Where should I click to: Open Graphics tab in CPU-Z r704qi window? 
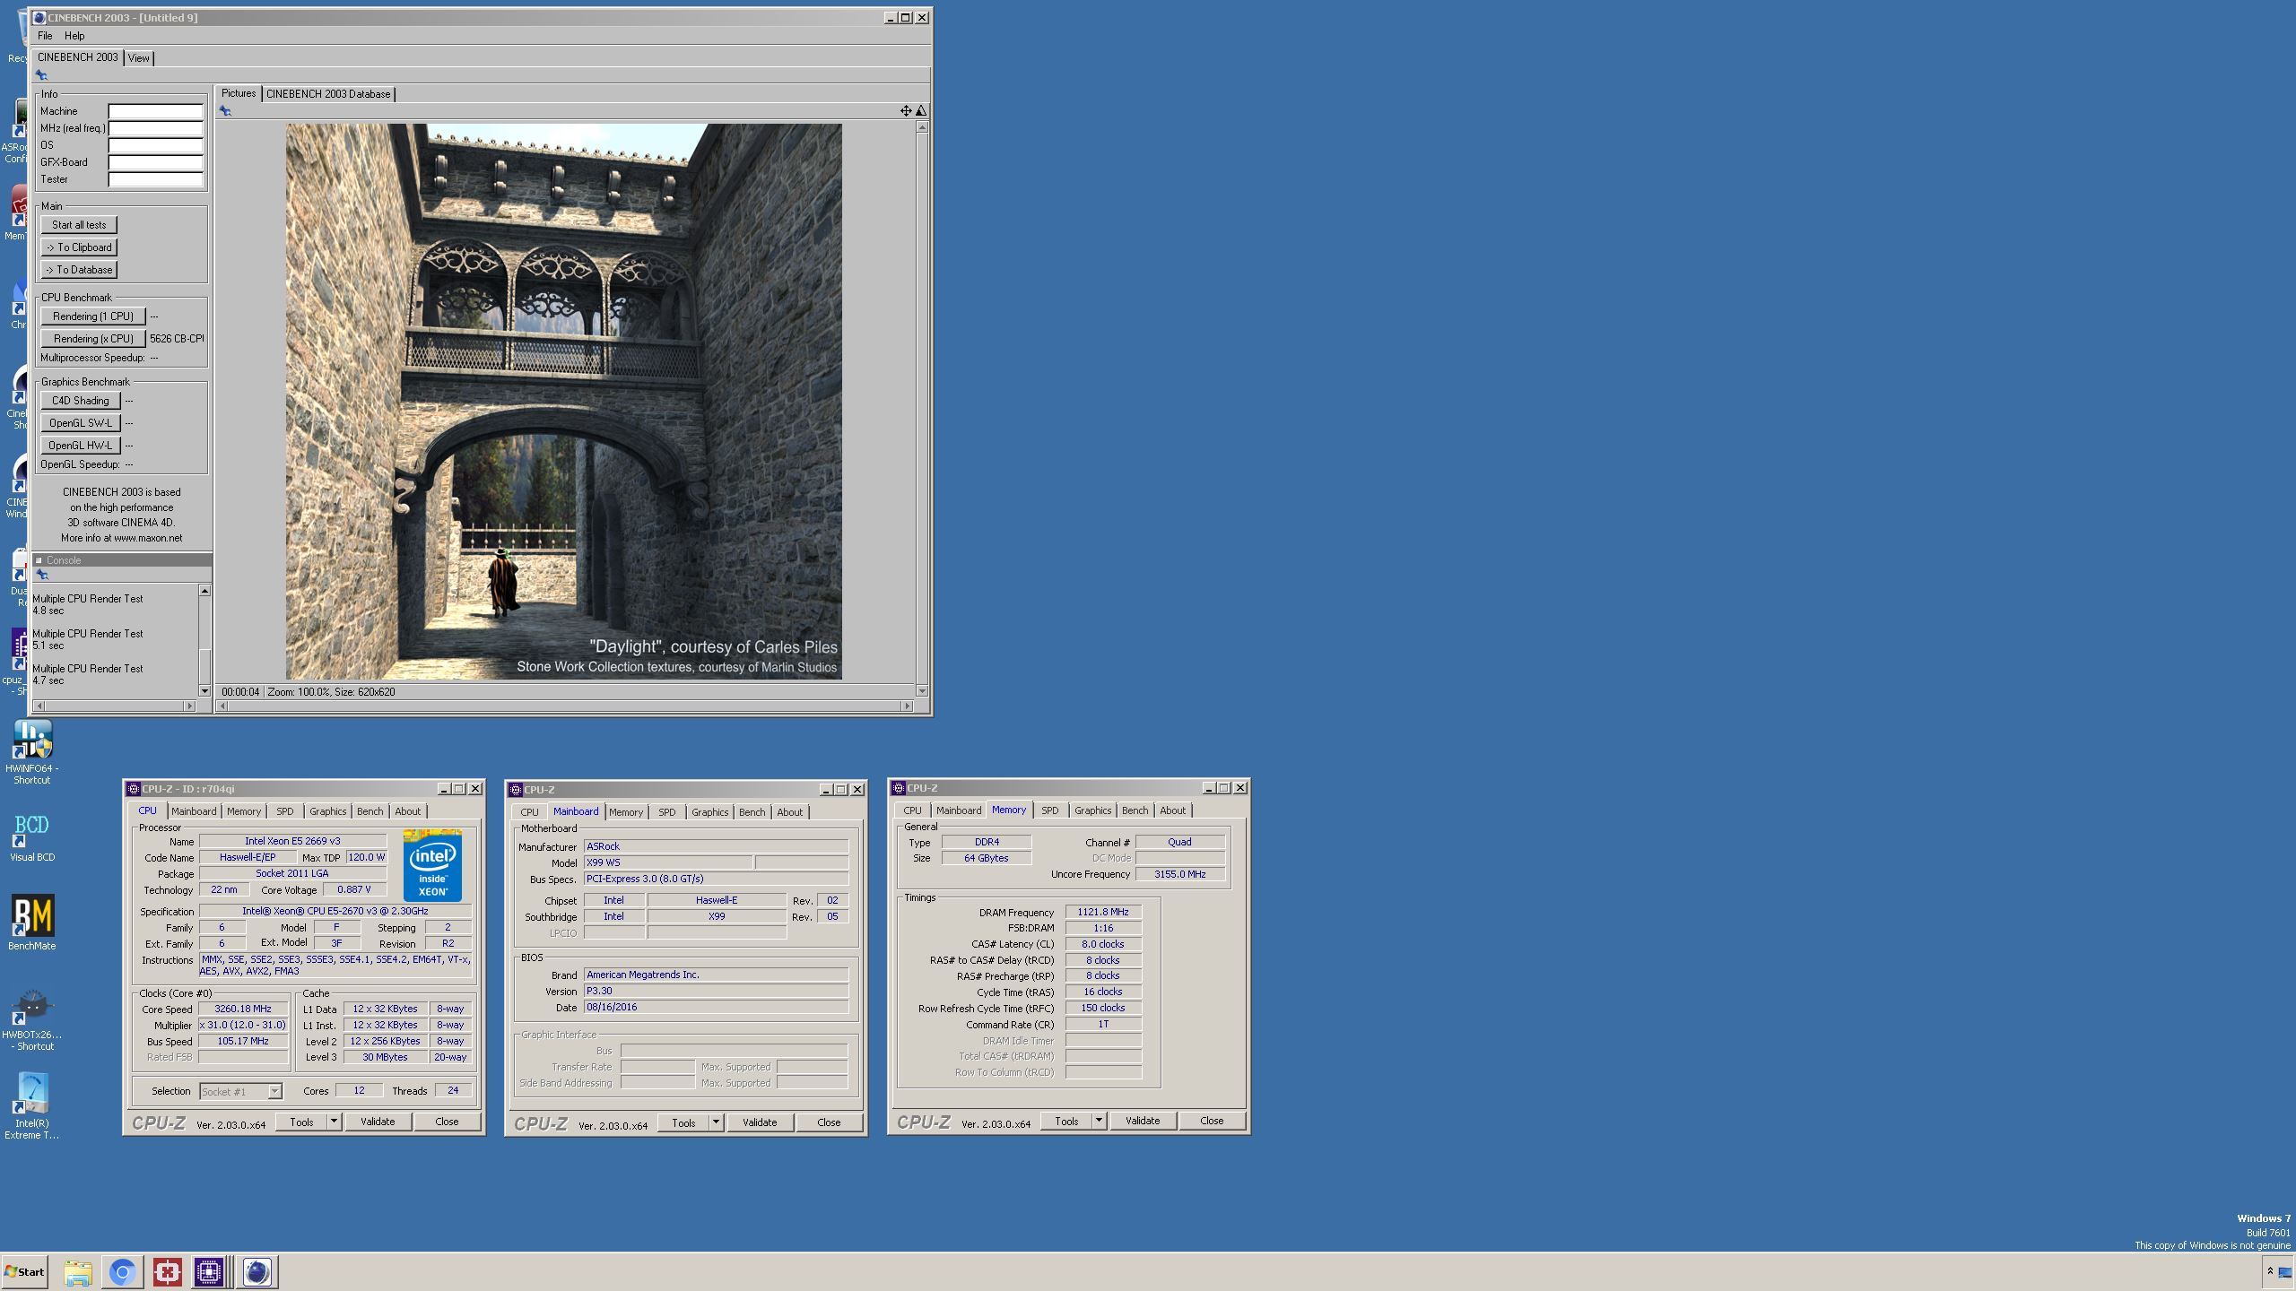[327, 811]
